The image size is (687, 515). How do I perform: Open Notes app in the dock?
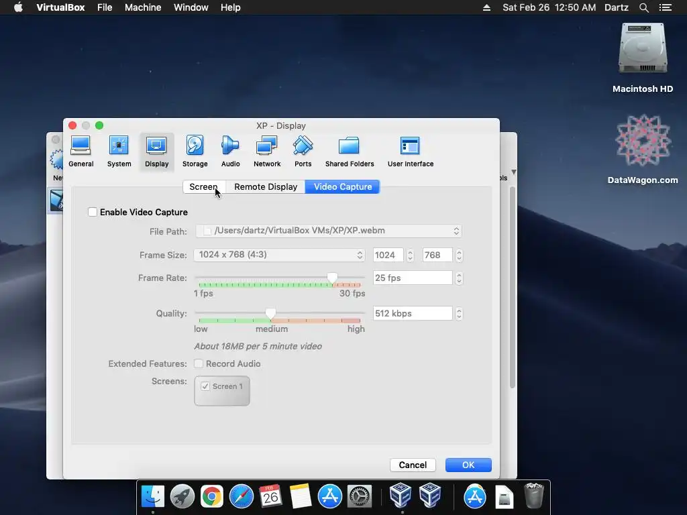click(301, 497)
